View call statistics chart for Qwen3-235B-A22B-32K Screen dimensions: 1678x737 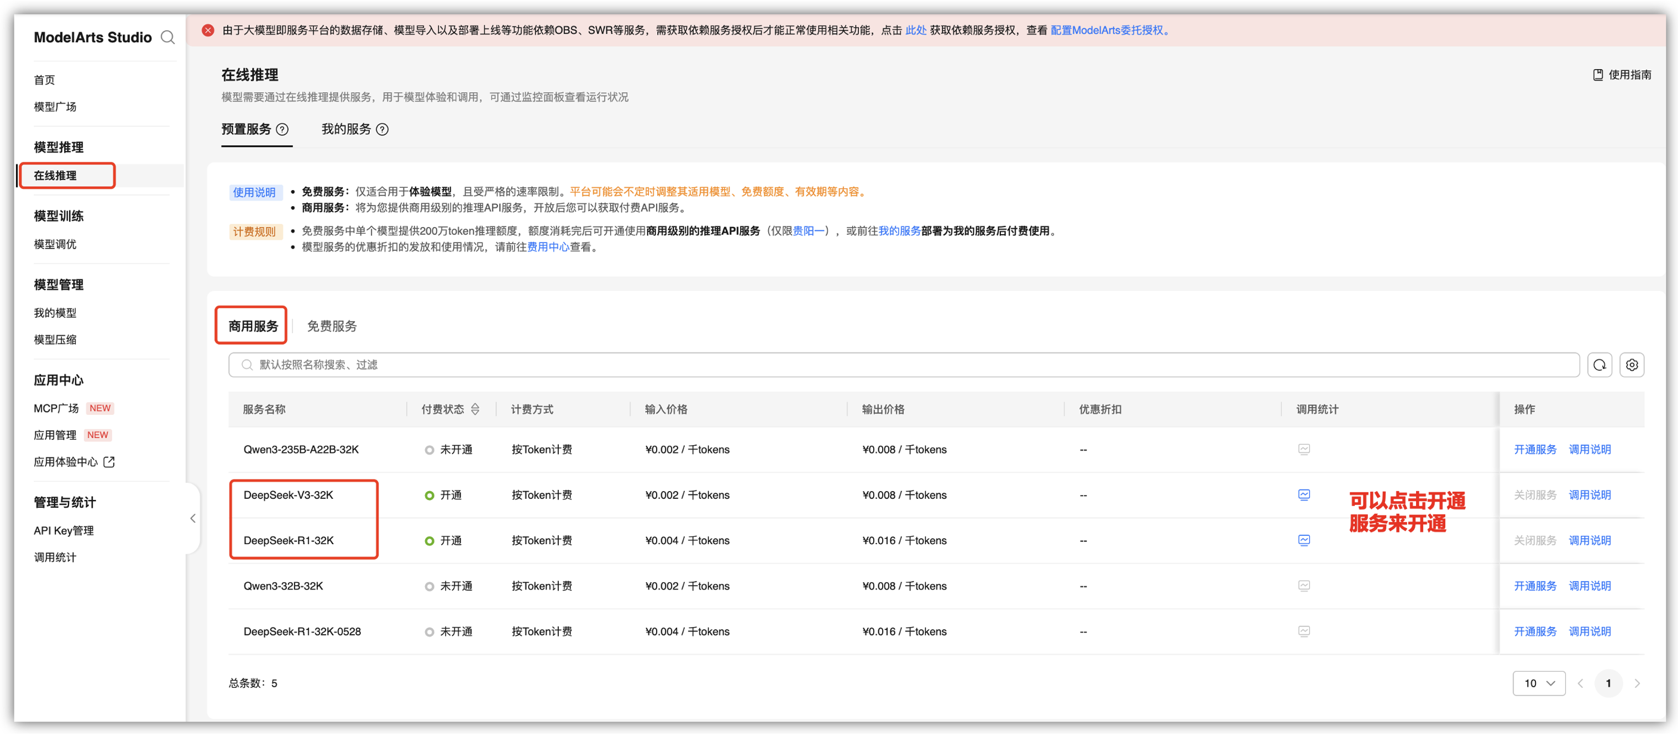coord(1304,450)
